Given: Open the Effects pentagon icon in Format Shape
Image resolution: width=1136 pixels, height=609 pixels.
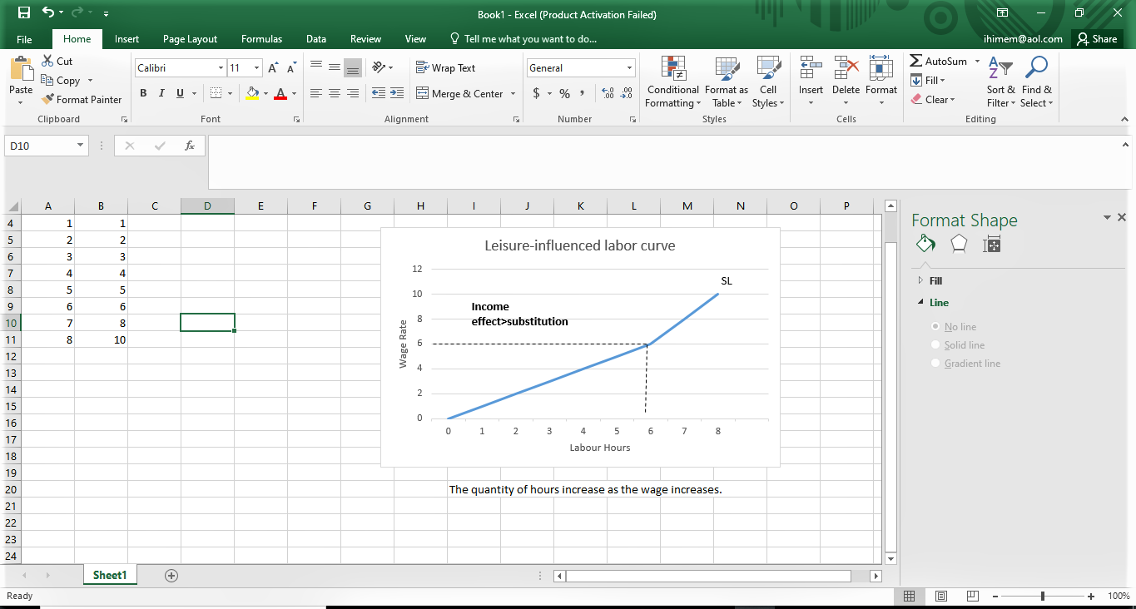Looking at the screenshot, I should (959, 244).
